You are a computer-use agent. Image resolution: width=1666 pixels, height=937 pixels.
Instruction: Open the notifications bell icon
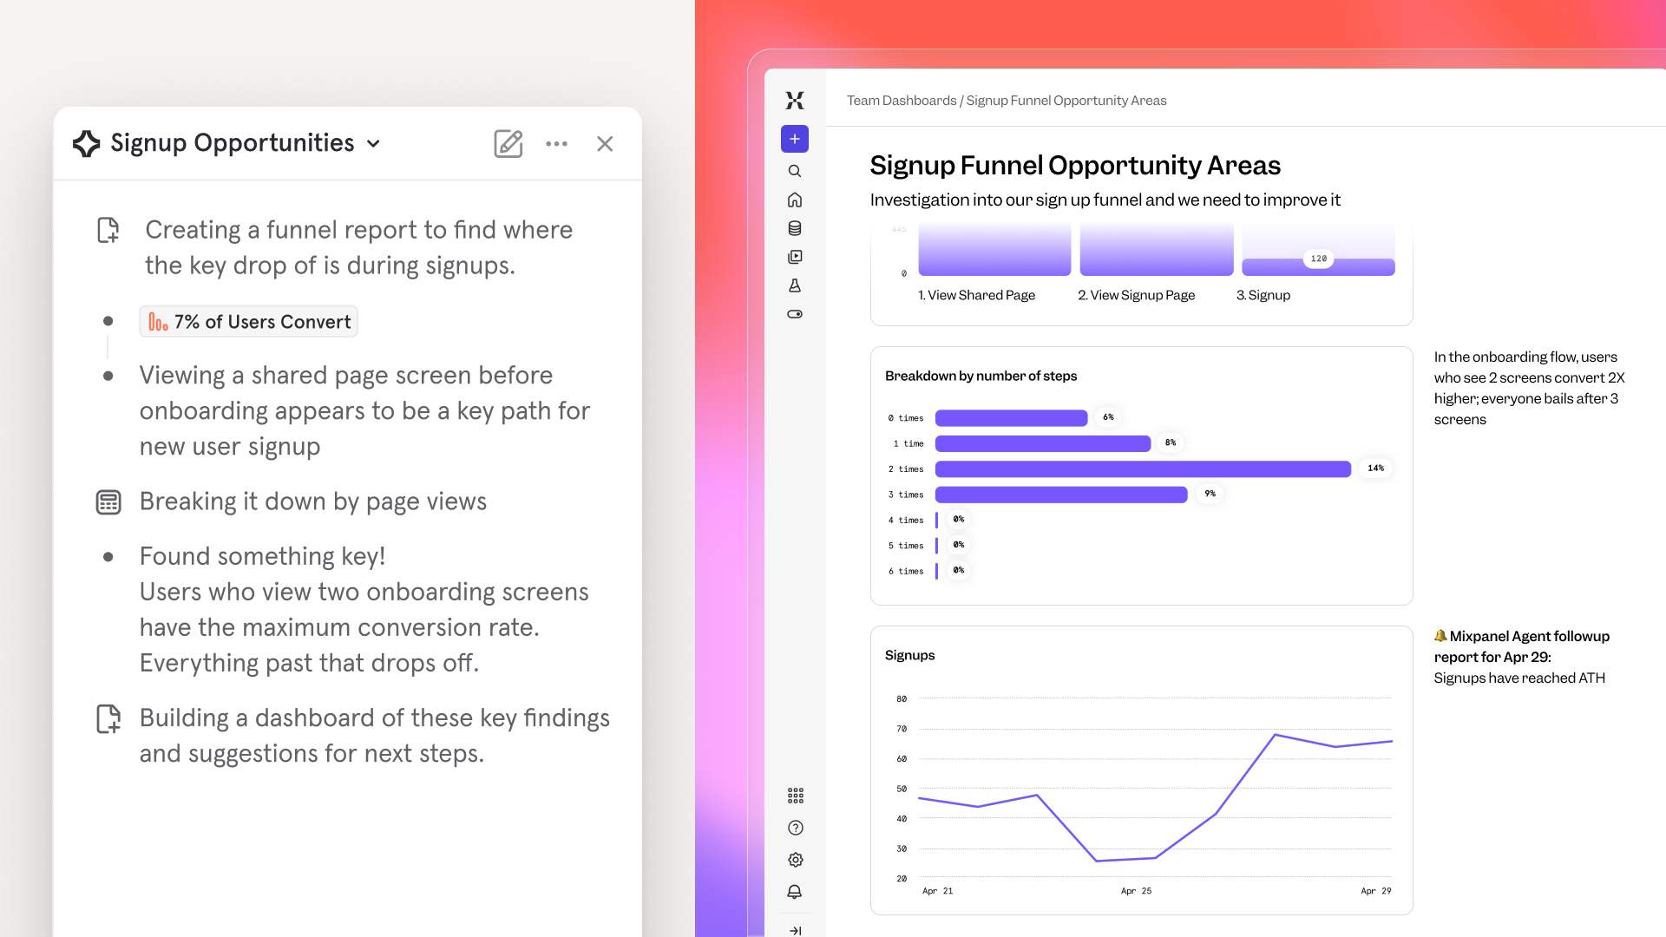(795, 892)
